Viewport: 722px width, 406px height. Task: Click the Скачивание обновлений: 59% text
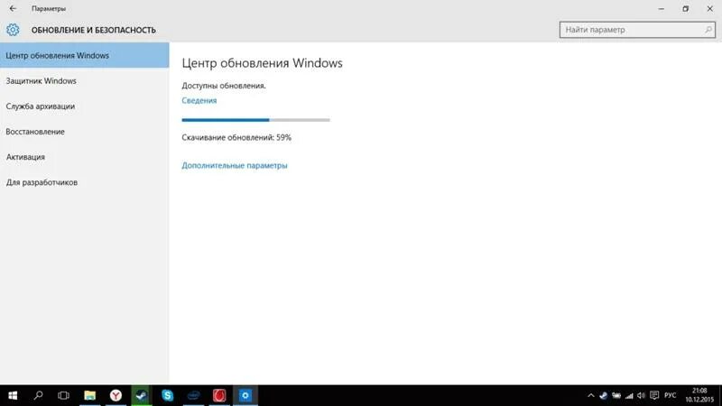236,137
